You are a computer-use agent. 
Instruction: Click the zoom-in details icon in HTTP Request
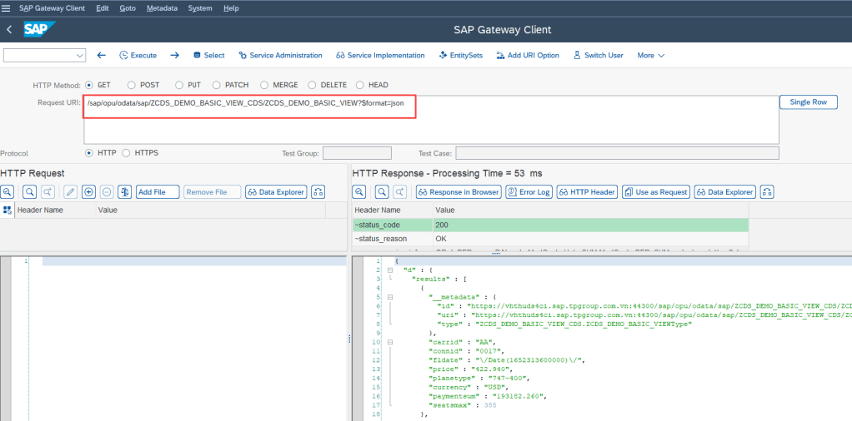pyautogui.click(x=8, y=192)
